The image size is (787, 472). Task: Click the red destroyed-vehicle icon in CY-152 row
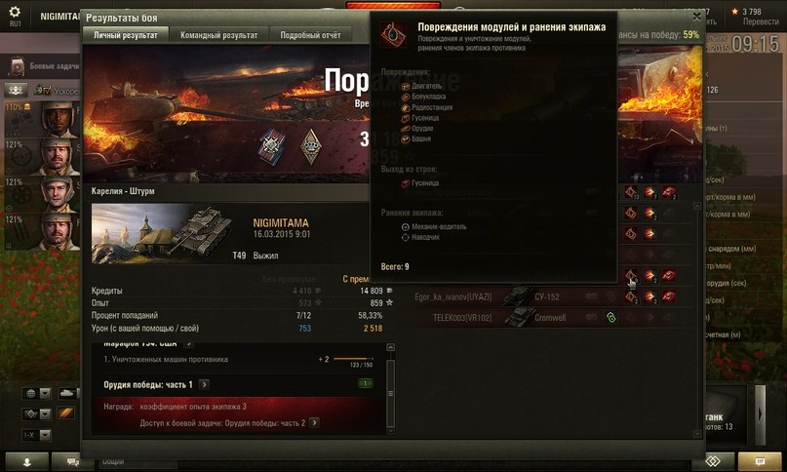pyautogui.click(x=668, y=296)
